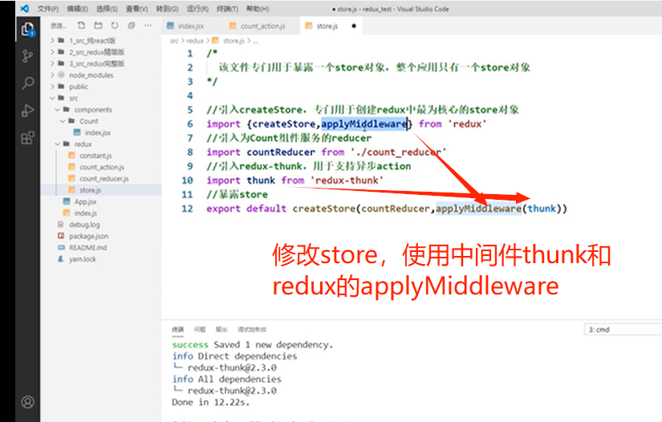Select store.js in the file tree
The height and width of the screenshot is (422, 662).
click(x=90, y=190)
